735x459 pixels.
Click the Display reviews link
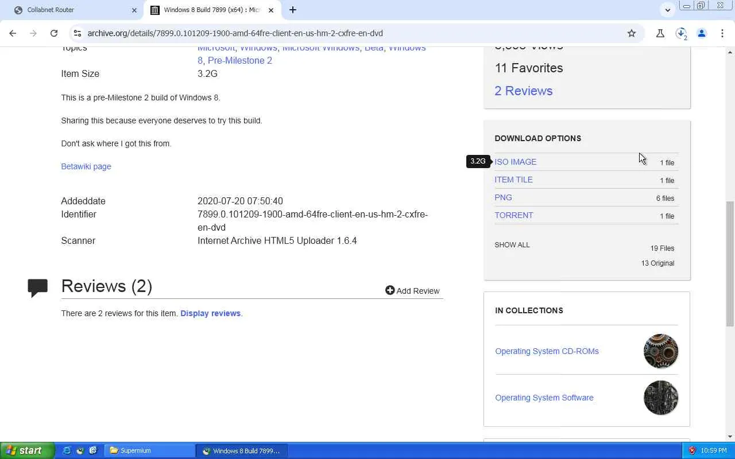210,313
